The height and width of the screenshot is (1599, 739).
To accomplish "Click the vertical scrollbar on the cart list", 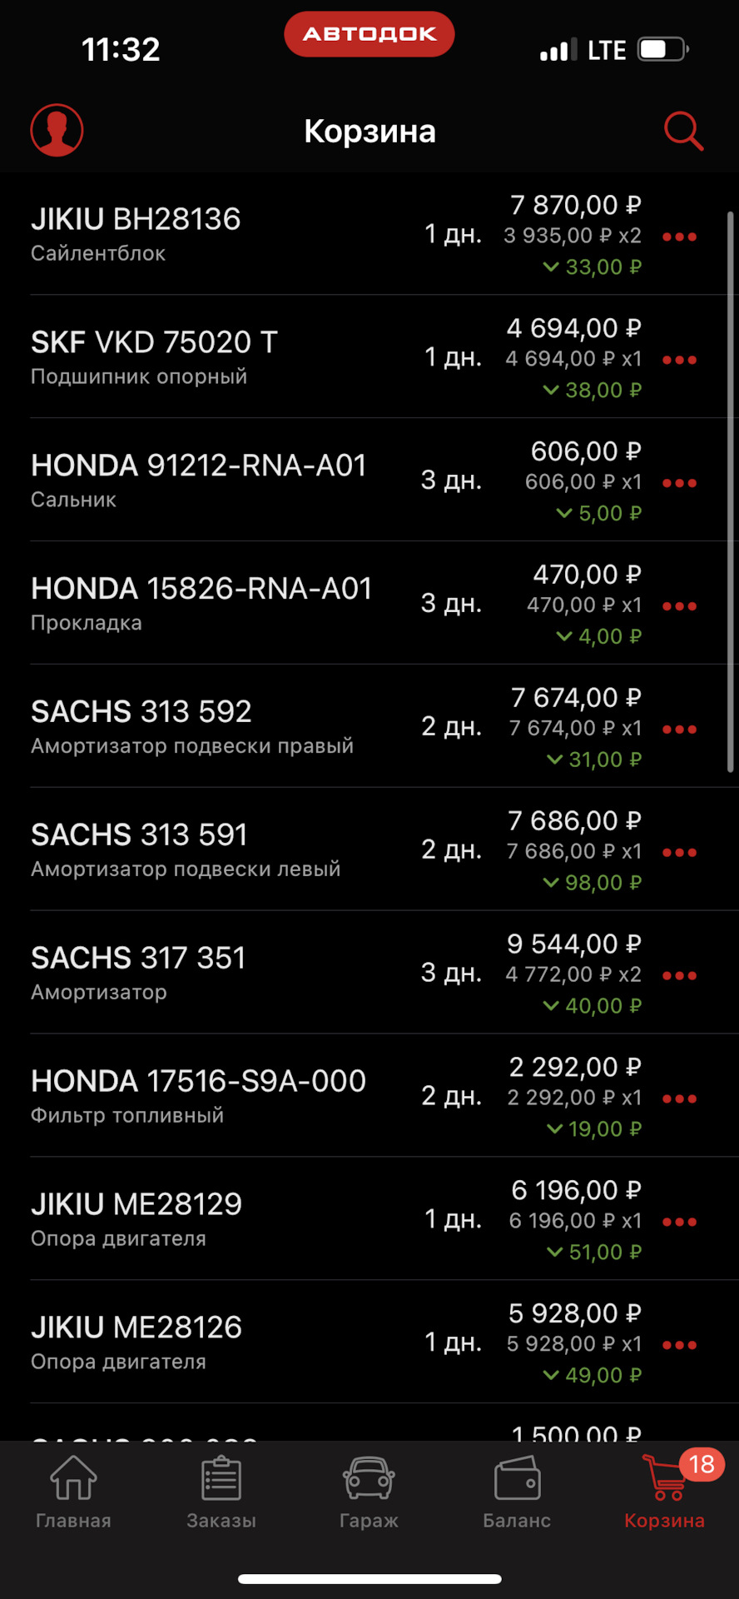I will coord(731,491).
